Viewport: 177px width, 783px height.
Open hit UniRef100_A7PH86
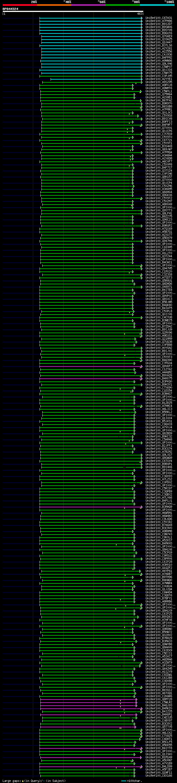tap(159, 21)
